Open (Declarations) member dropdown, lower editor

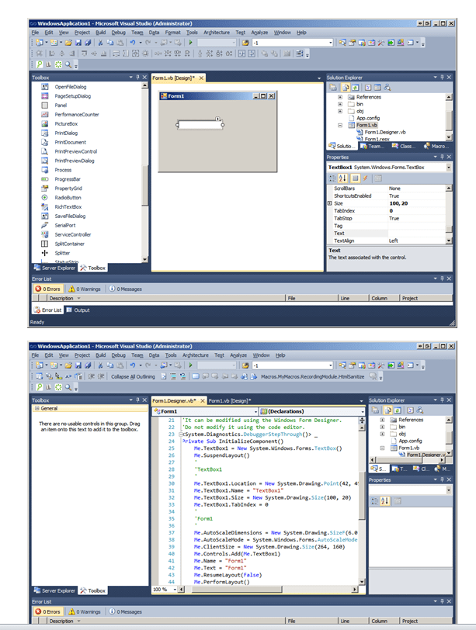pos(363,411)
